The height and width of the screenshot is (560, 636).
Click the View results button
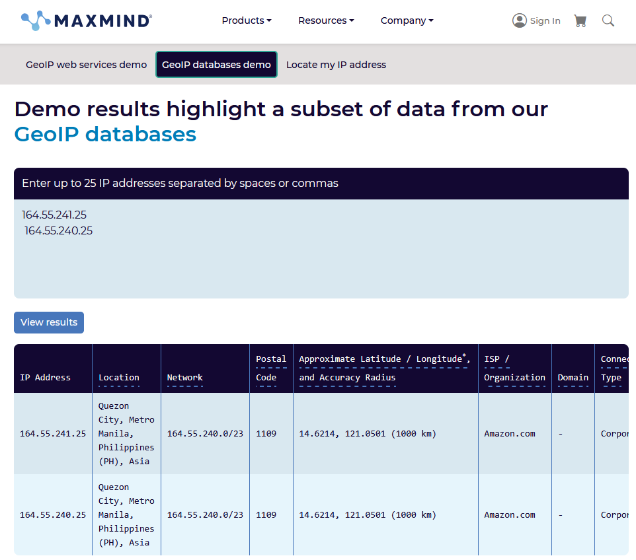[48, 322]
